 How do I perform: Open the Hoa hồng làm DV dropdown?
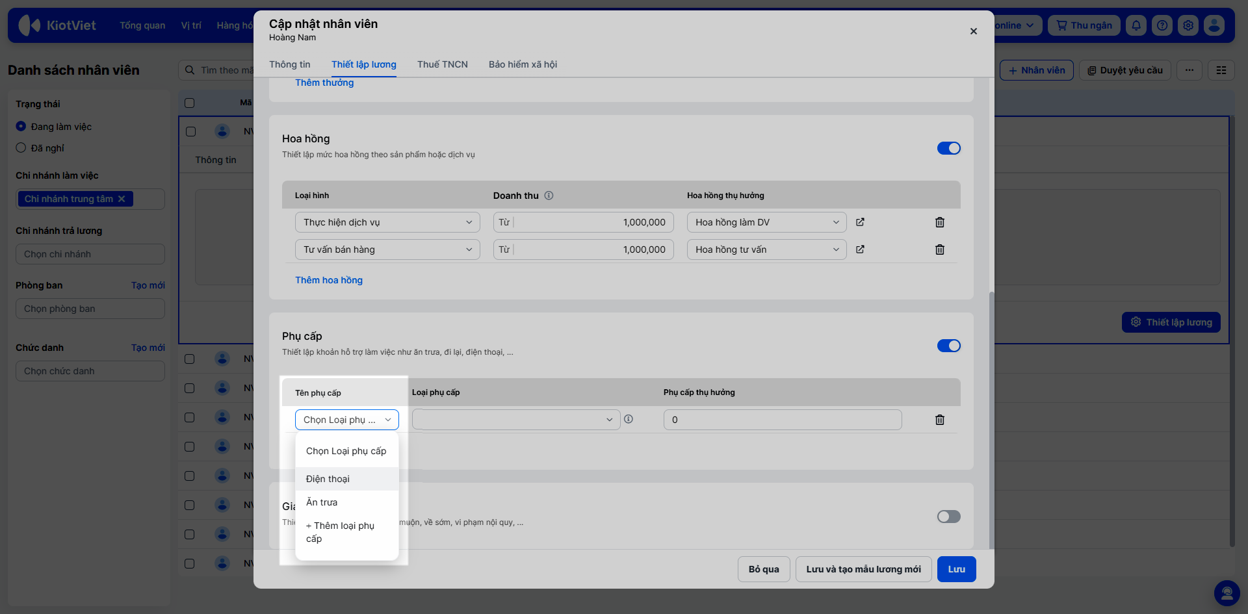click(767, 222)
